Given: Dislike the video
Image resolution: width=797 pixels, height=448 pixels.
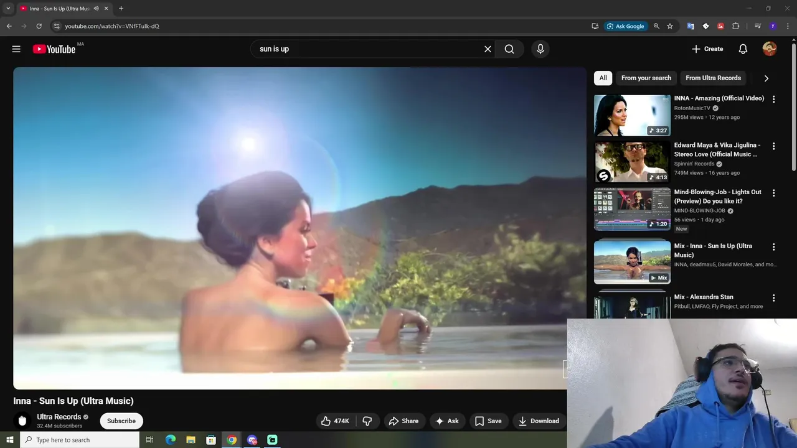Looking at the screenshot, I should 367,421.
